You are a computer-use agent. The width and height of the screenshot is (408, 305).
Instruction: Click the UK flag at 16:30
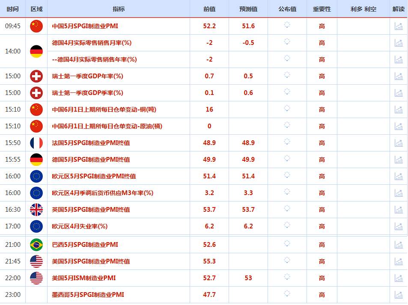coord(36,210)
